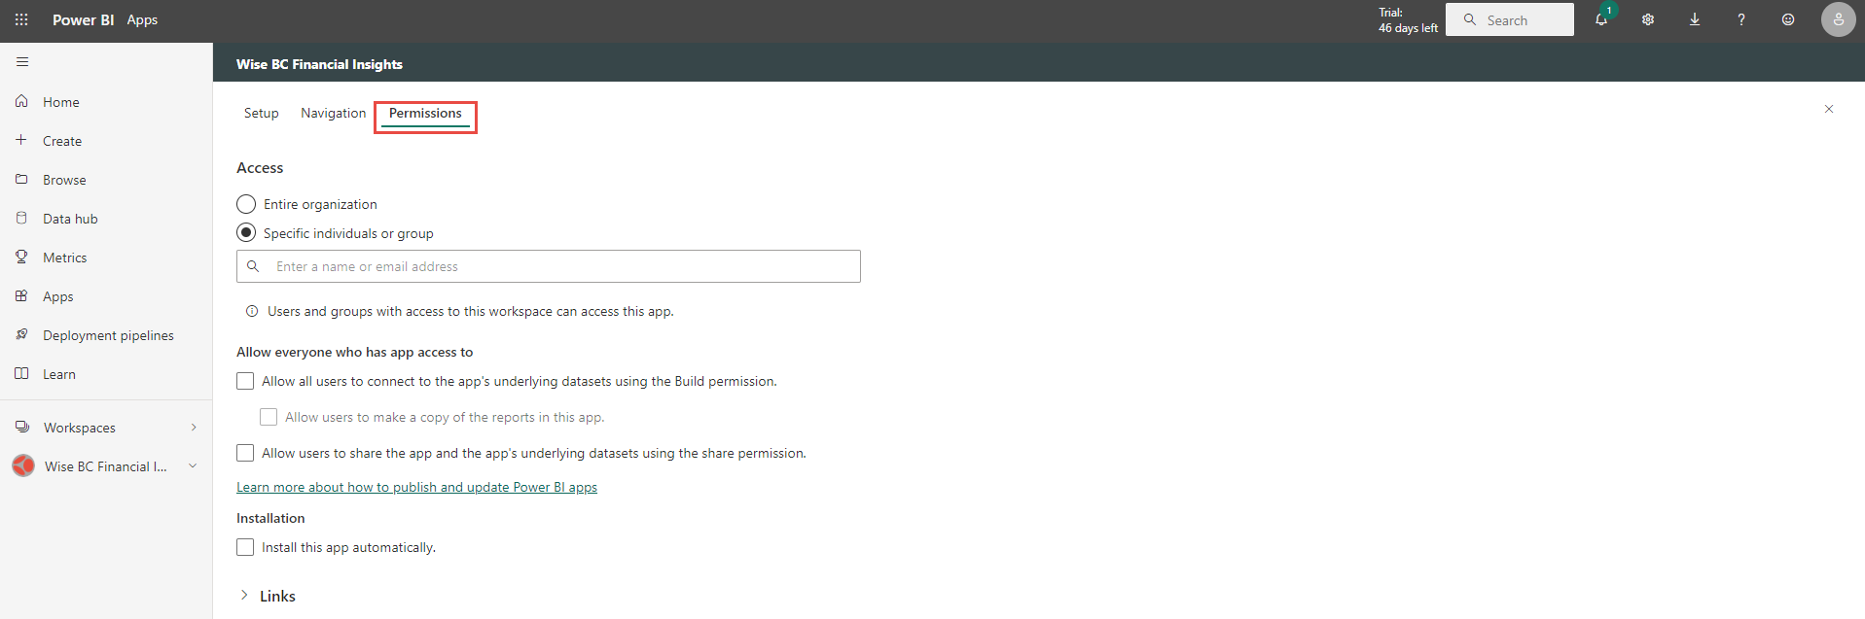This screenshot has height=619, width=1865.
Task: Check Install this app automatically
Action: tap(245, 547)
